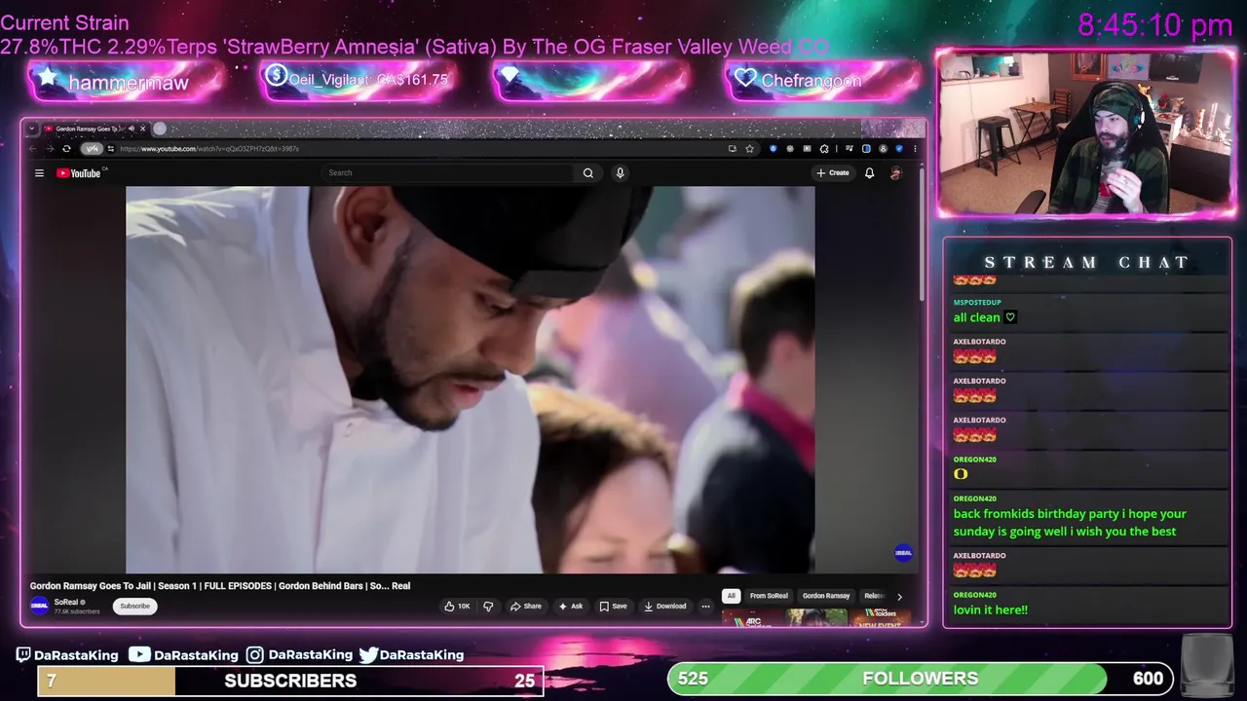The image size is (1247, 701).
Task: Open the SoReal channel name link
Action: [65, 602]
